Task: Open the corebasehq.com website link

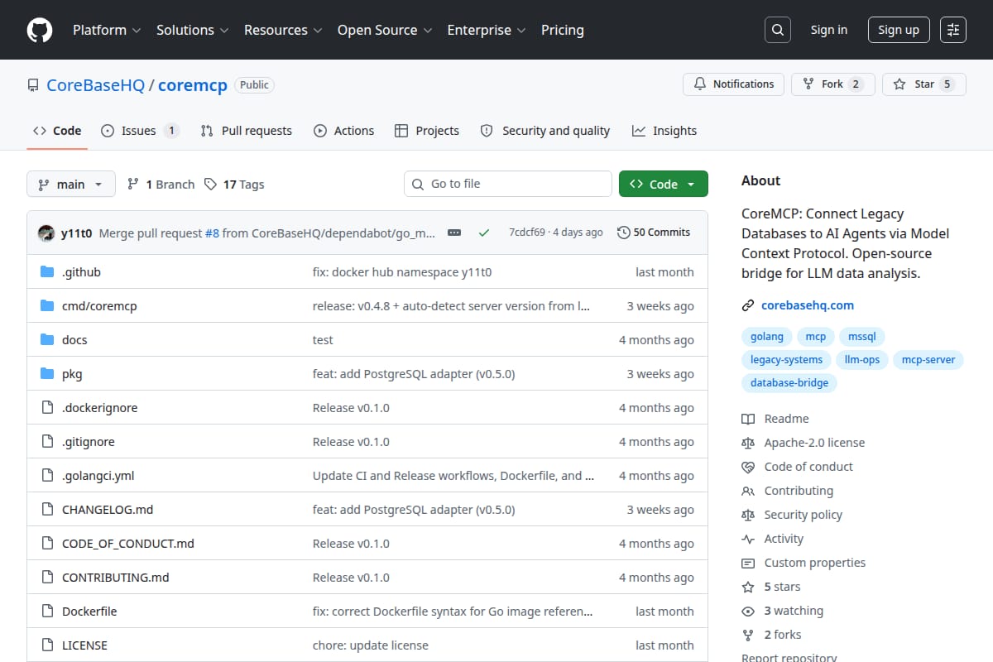Action: click(x=808, y=305)
